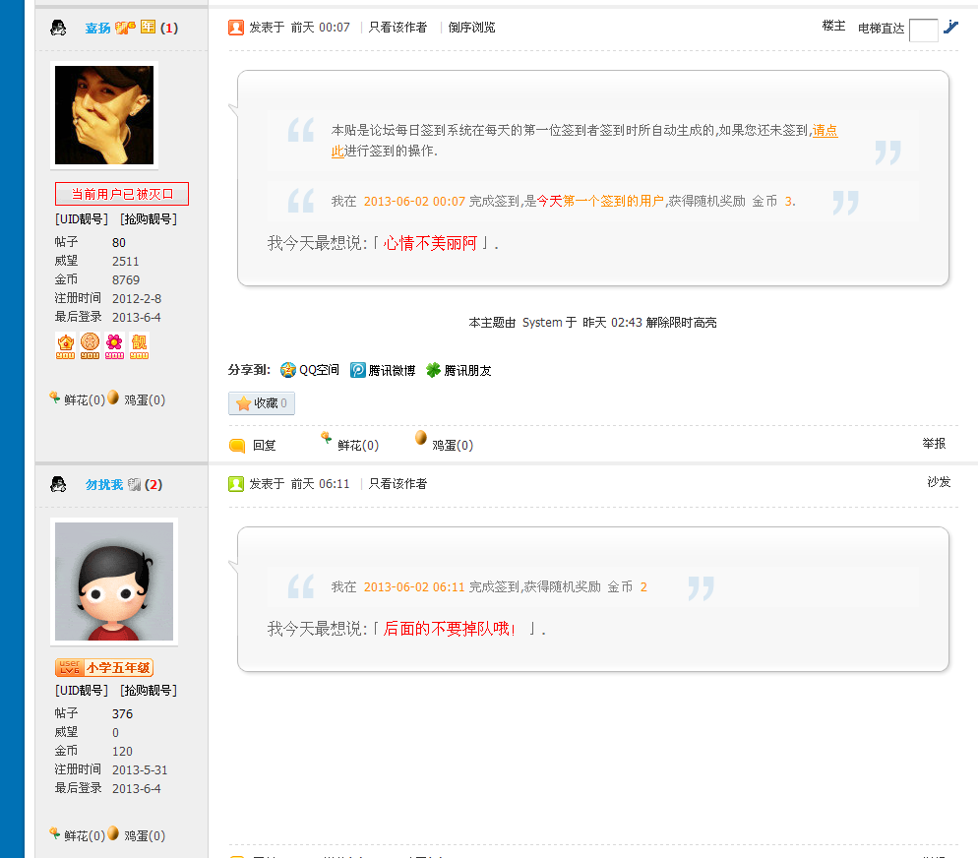Click [抢购靓号] under first poster

(149, 218)
